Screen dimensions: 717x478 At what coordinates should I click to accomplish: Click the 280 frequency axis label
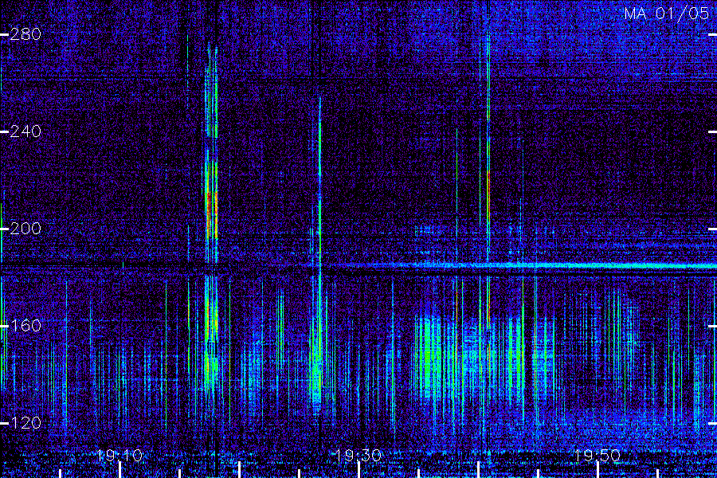(x=25, y=33)
